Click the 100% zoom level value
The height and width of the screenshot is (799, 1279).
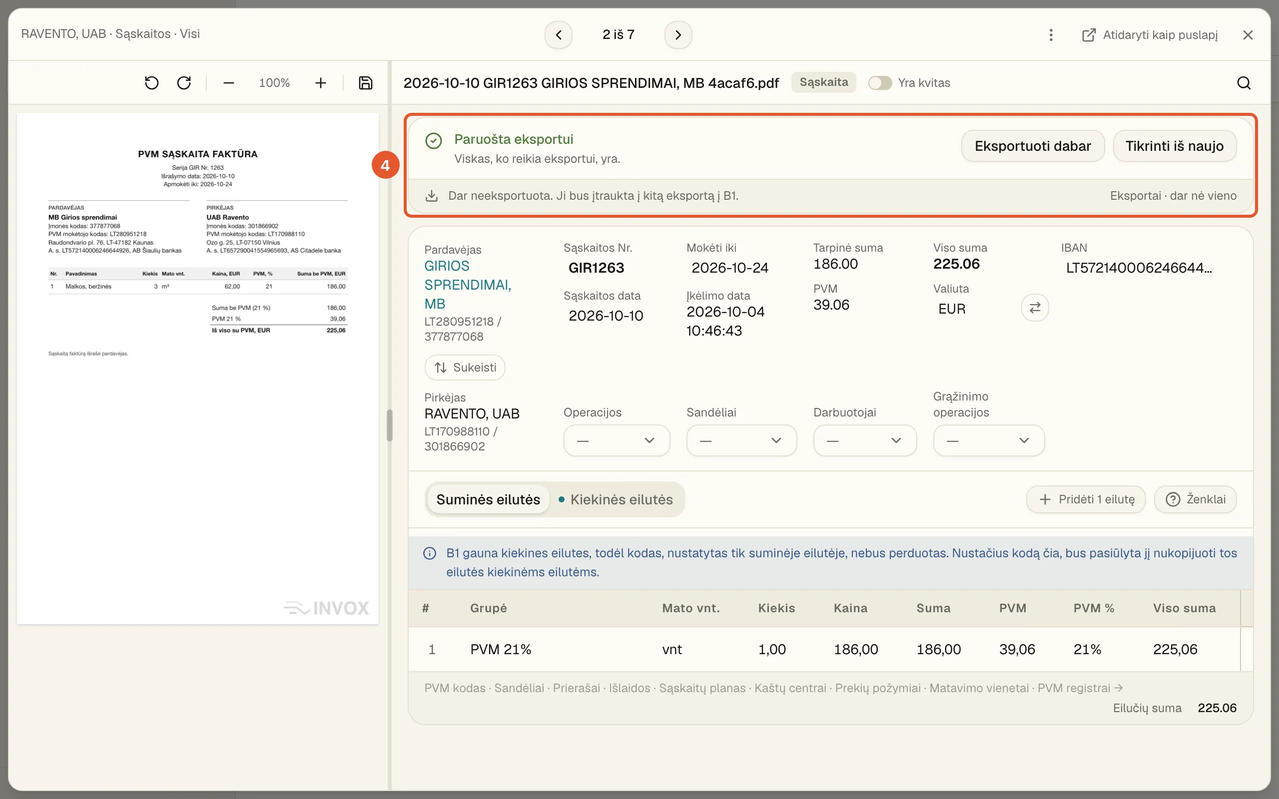click(x=274, y=83)
